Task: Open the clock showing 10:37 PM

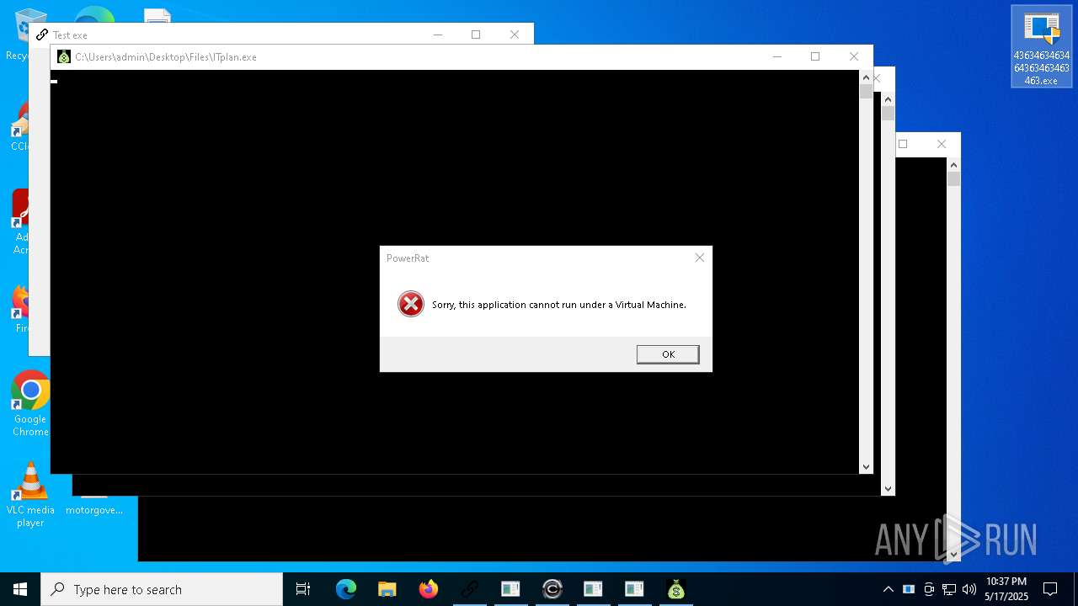Action: [x=1006, y=589]
